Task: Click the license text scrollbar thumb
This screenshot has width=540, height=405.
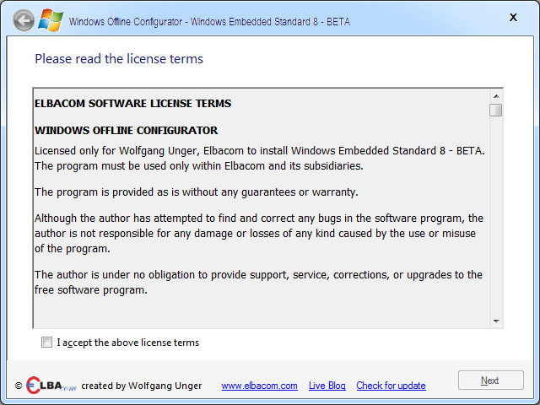Action: tap(496, 111)
